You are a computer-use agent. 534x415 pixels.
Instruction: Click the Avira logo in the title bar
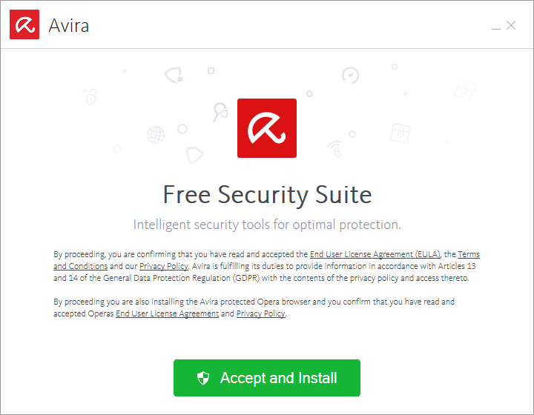(x=24, y=24)
